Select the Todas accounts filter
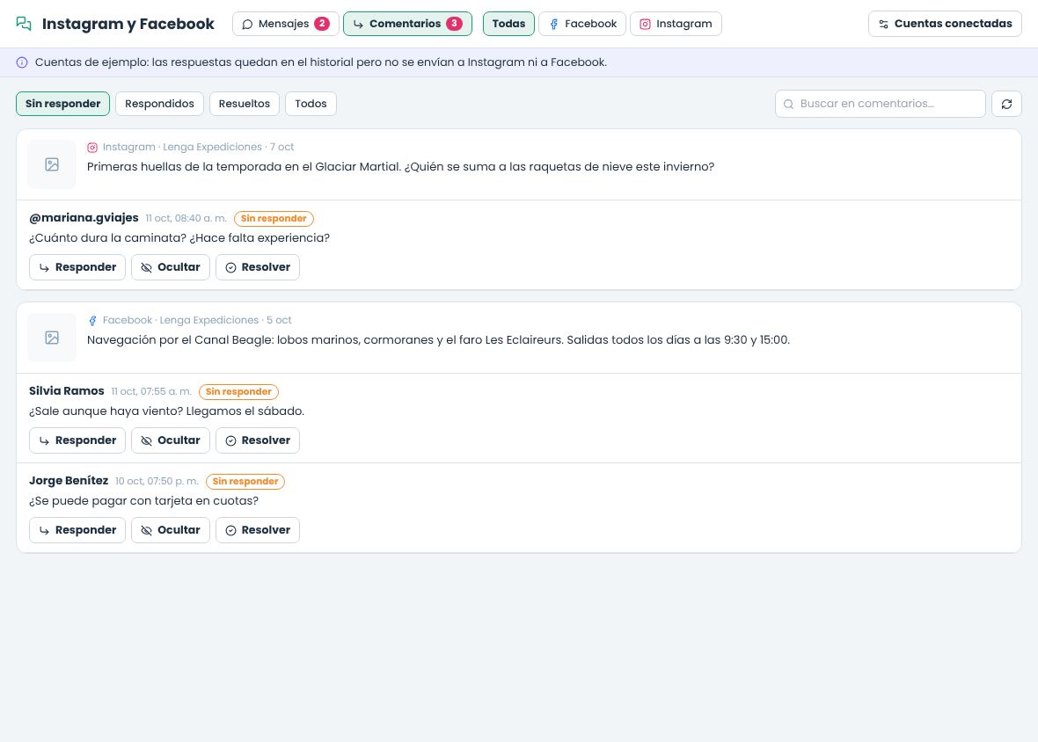The width and height of the screenshot is (1038, 742). (x=508, y=24)
